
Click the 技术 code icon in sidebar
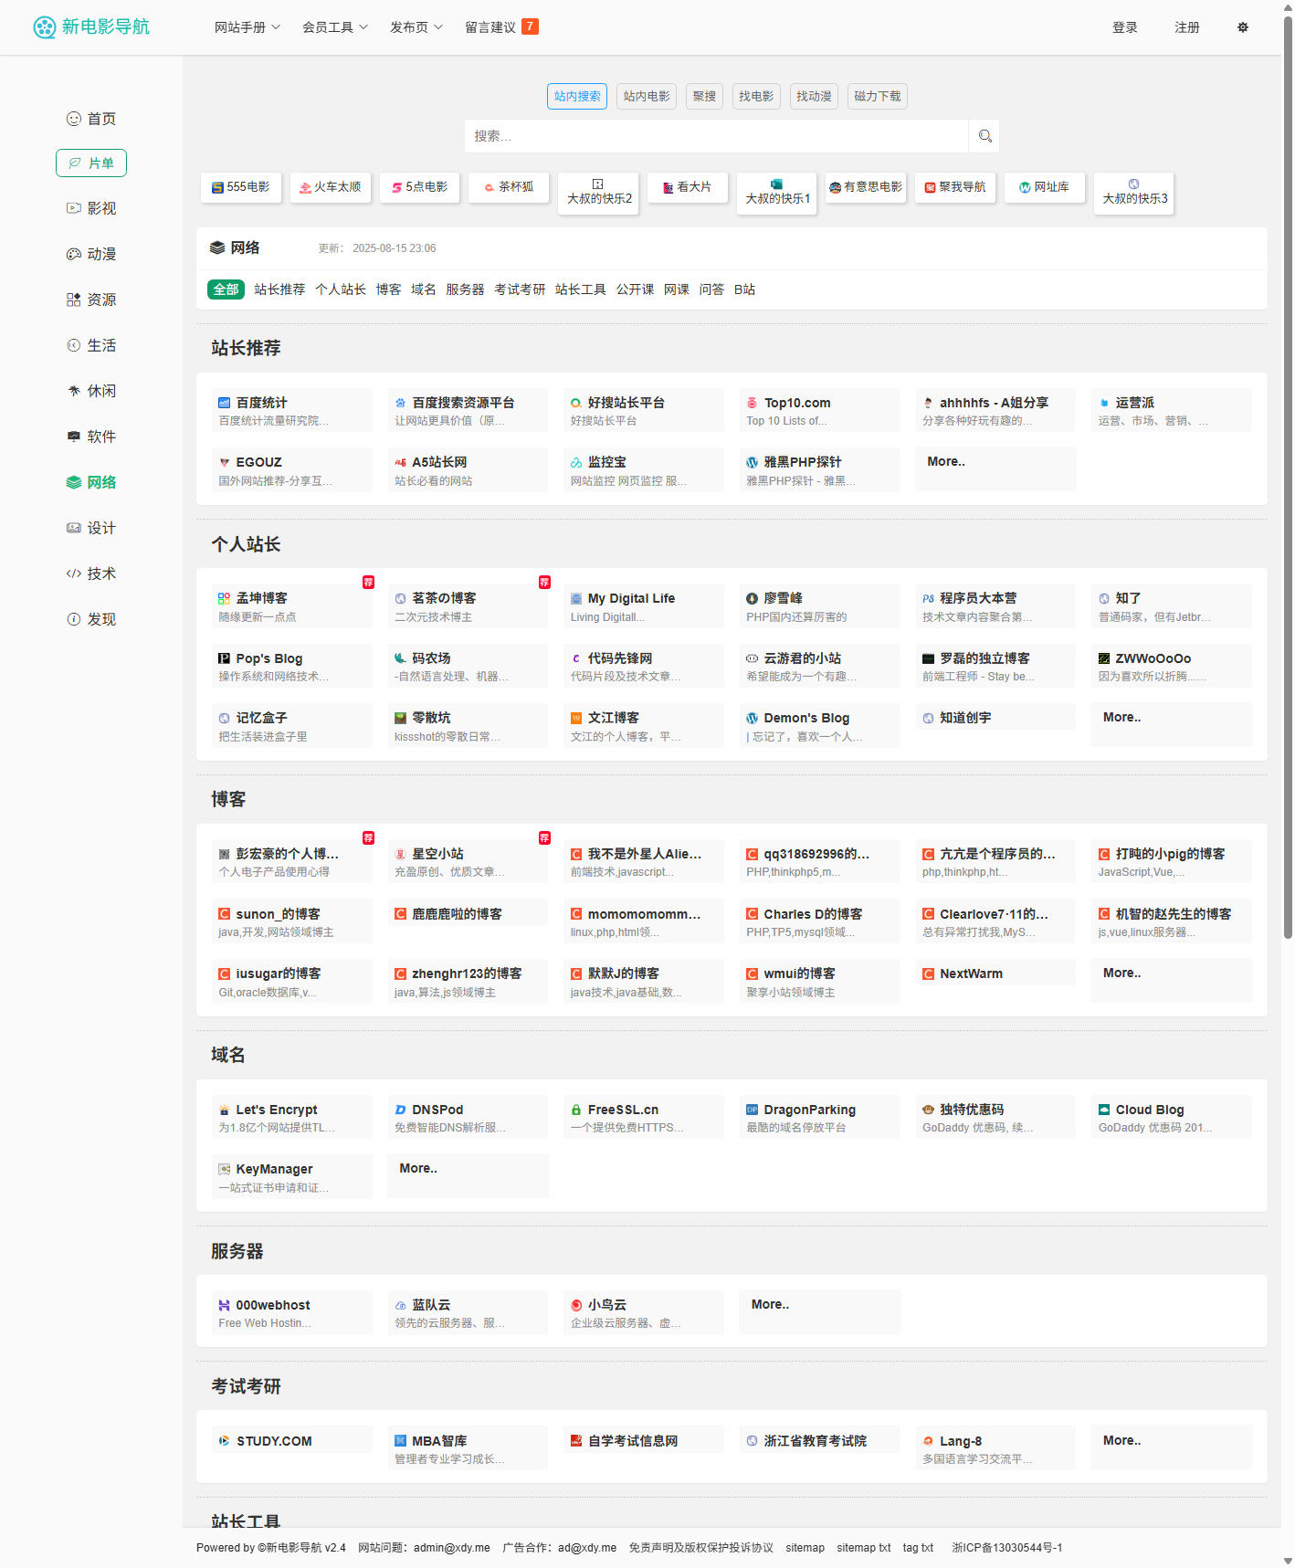pos(74,574)
